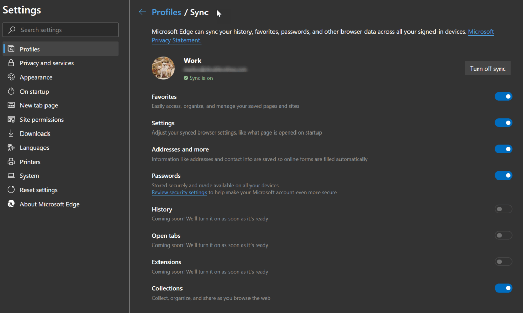Disable Favorites sync toggle
The width and height of the screenshot is (523, 313).
(x=503, y=96)
